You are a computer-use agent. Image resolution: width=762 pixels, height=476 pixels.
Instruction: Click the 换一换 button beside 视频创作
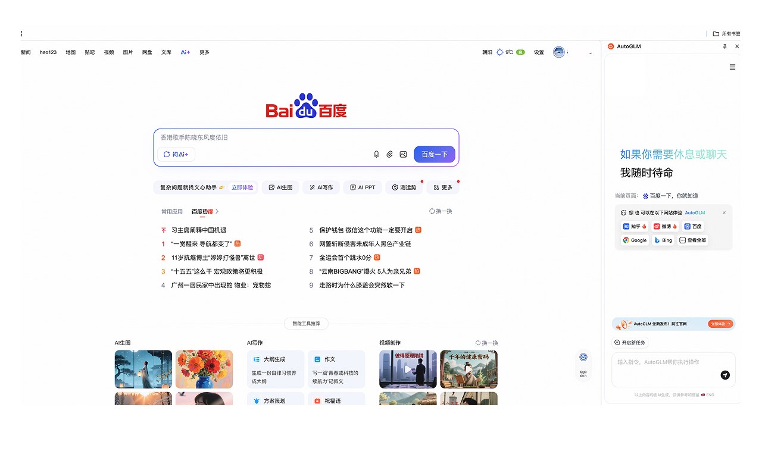coord(486,343)
